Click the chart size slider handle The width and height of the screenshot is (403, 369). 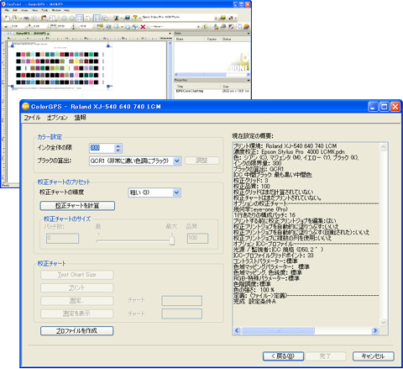click(x=172, y=240)
